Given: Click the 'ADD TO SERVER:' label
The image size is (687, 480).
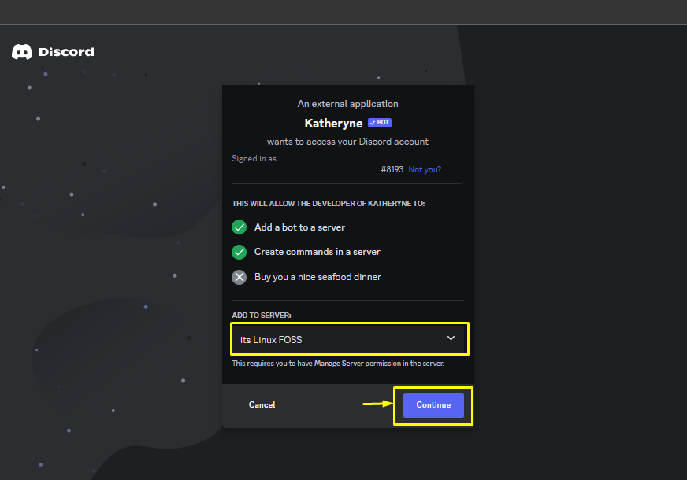Looking at the screenshot, I should point(262,316).
